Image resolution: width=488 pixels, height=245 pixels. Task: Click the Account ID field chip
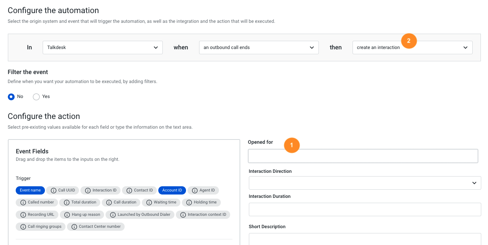pyautogui.click(x=172, y=190)
